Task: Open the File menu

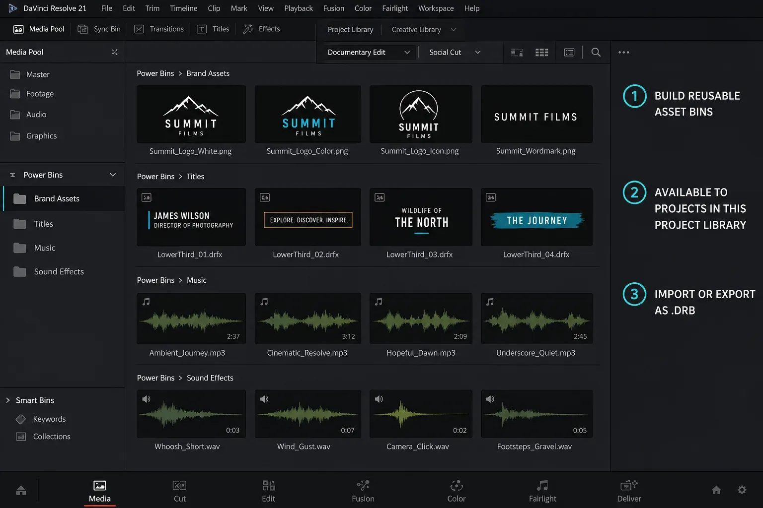Action: pyautogui.click(x=107, y=8)
